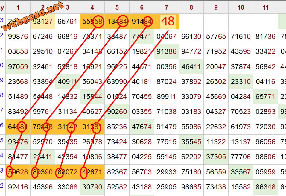
Task: Click on 04284
Action: [241, 97]
